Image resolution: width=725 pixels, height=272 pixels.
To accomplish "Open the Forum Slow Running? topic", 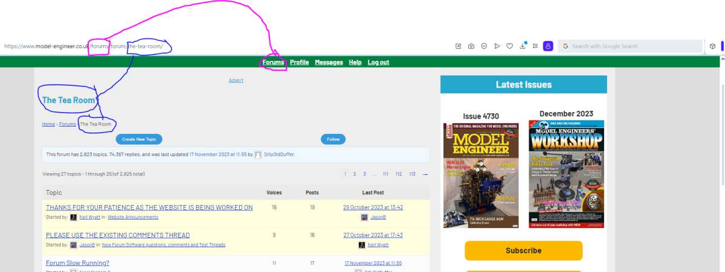I will tap(77, 263).
